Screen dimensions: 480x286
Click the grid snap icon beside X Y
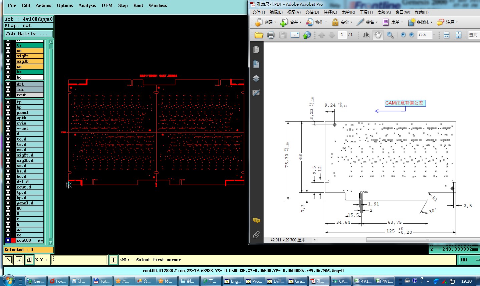(29, 260)
